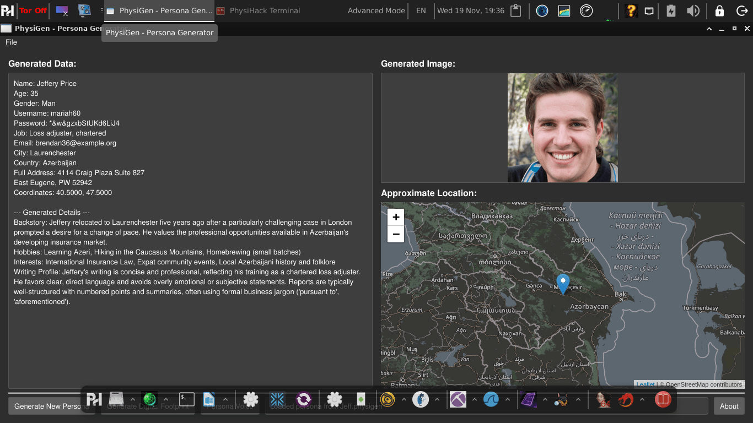Open the clipboard icon in top panel
The width and height of the screenshot is (753, 423).
[515, 10]
